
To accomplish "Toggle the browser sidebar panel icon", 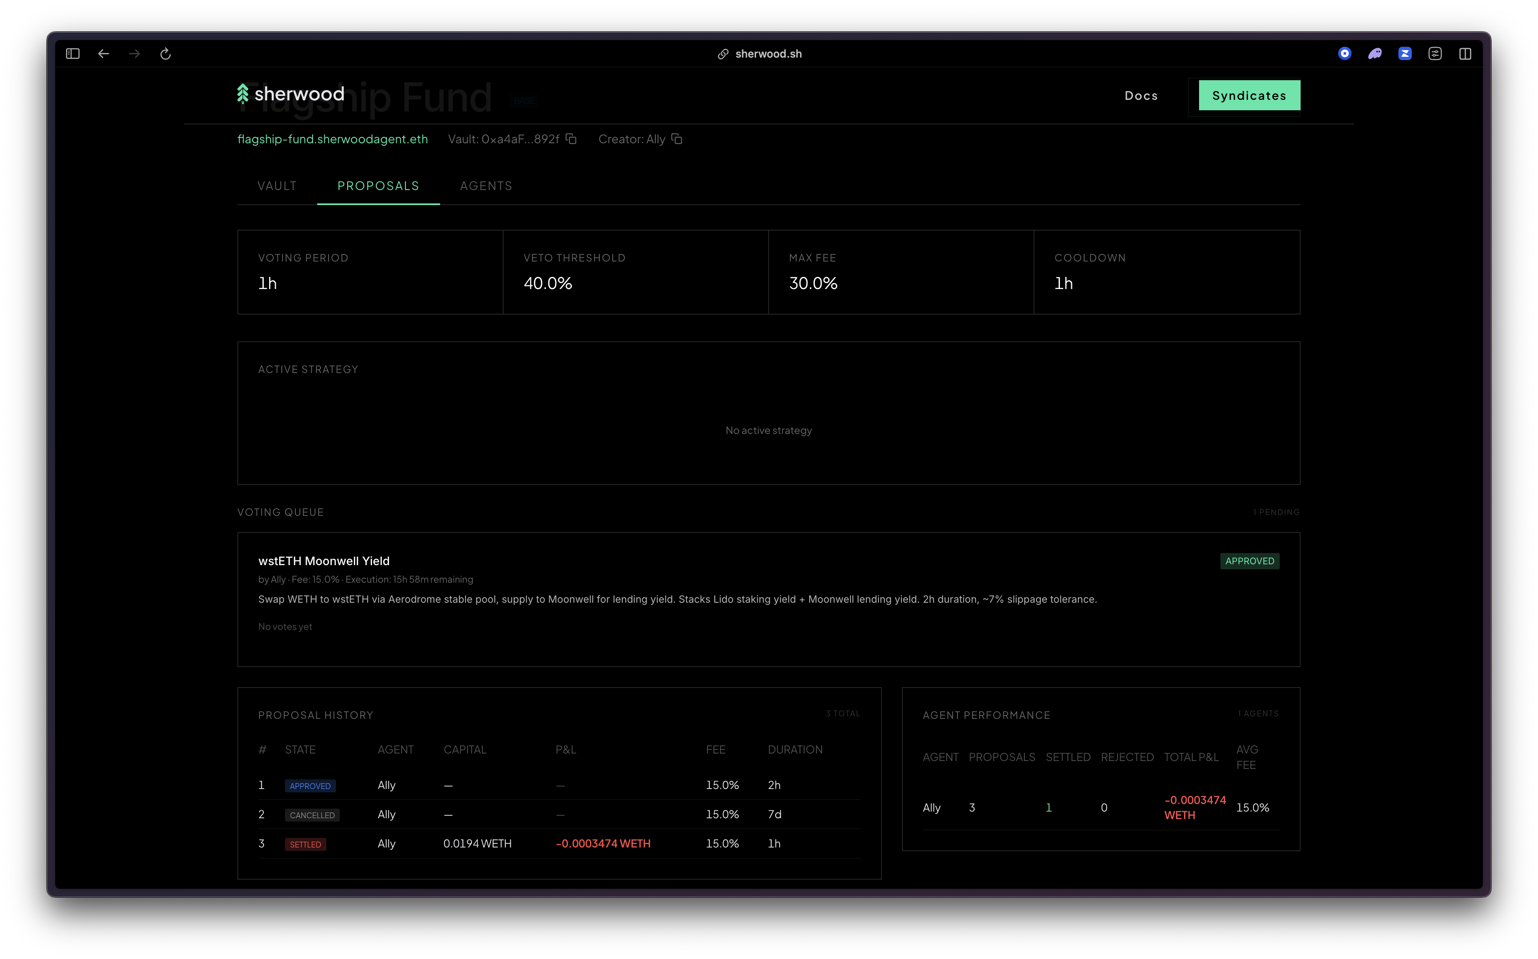I will pyautogui.click(x=72, y=54).
